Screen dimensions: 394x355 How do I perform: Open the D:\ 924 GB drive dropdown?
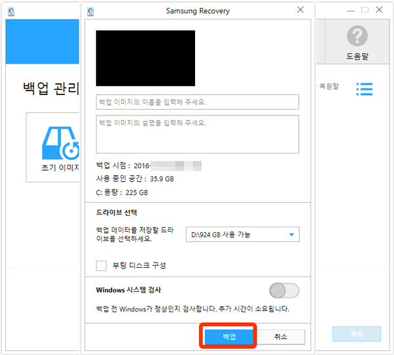coord(242,234)
